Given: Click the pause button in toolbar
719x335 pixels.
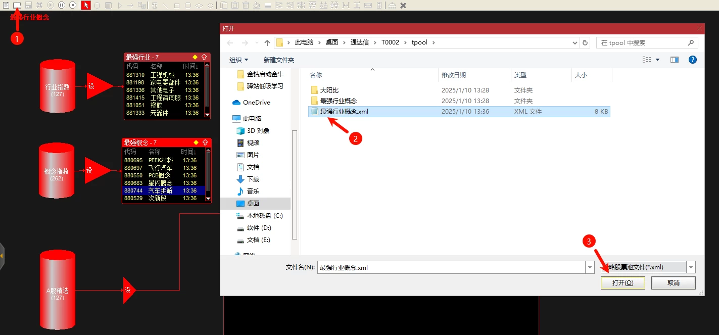Looking at the screenshot, I should click(62, 5).
